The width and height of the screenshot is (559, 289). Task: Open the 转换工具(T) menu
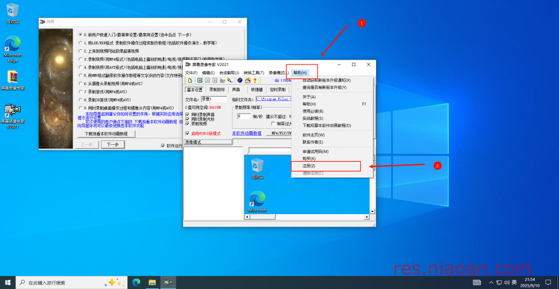click(x=254, y=73)
